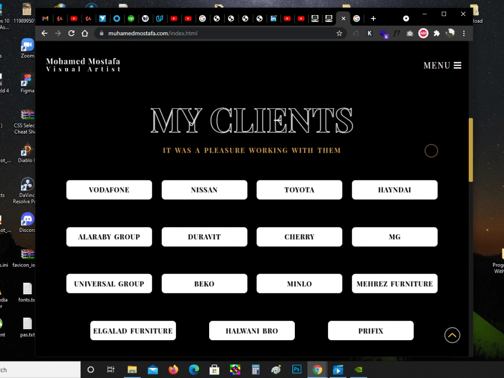This screenshot has width=504, height=378.
Task: Click the MG client button
Action: [x=395, y=237]
